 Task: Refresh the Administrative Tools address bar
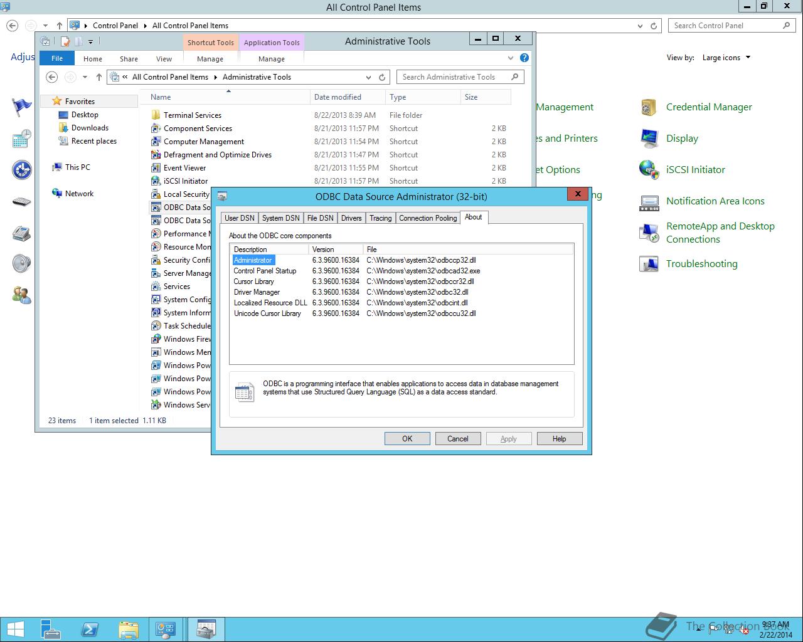(382, 77)
